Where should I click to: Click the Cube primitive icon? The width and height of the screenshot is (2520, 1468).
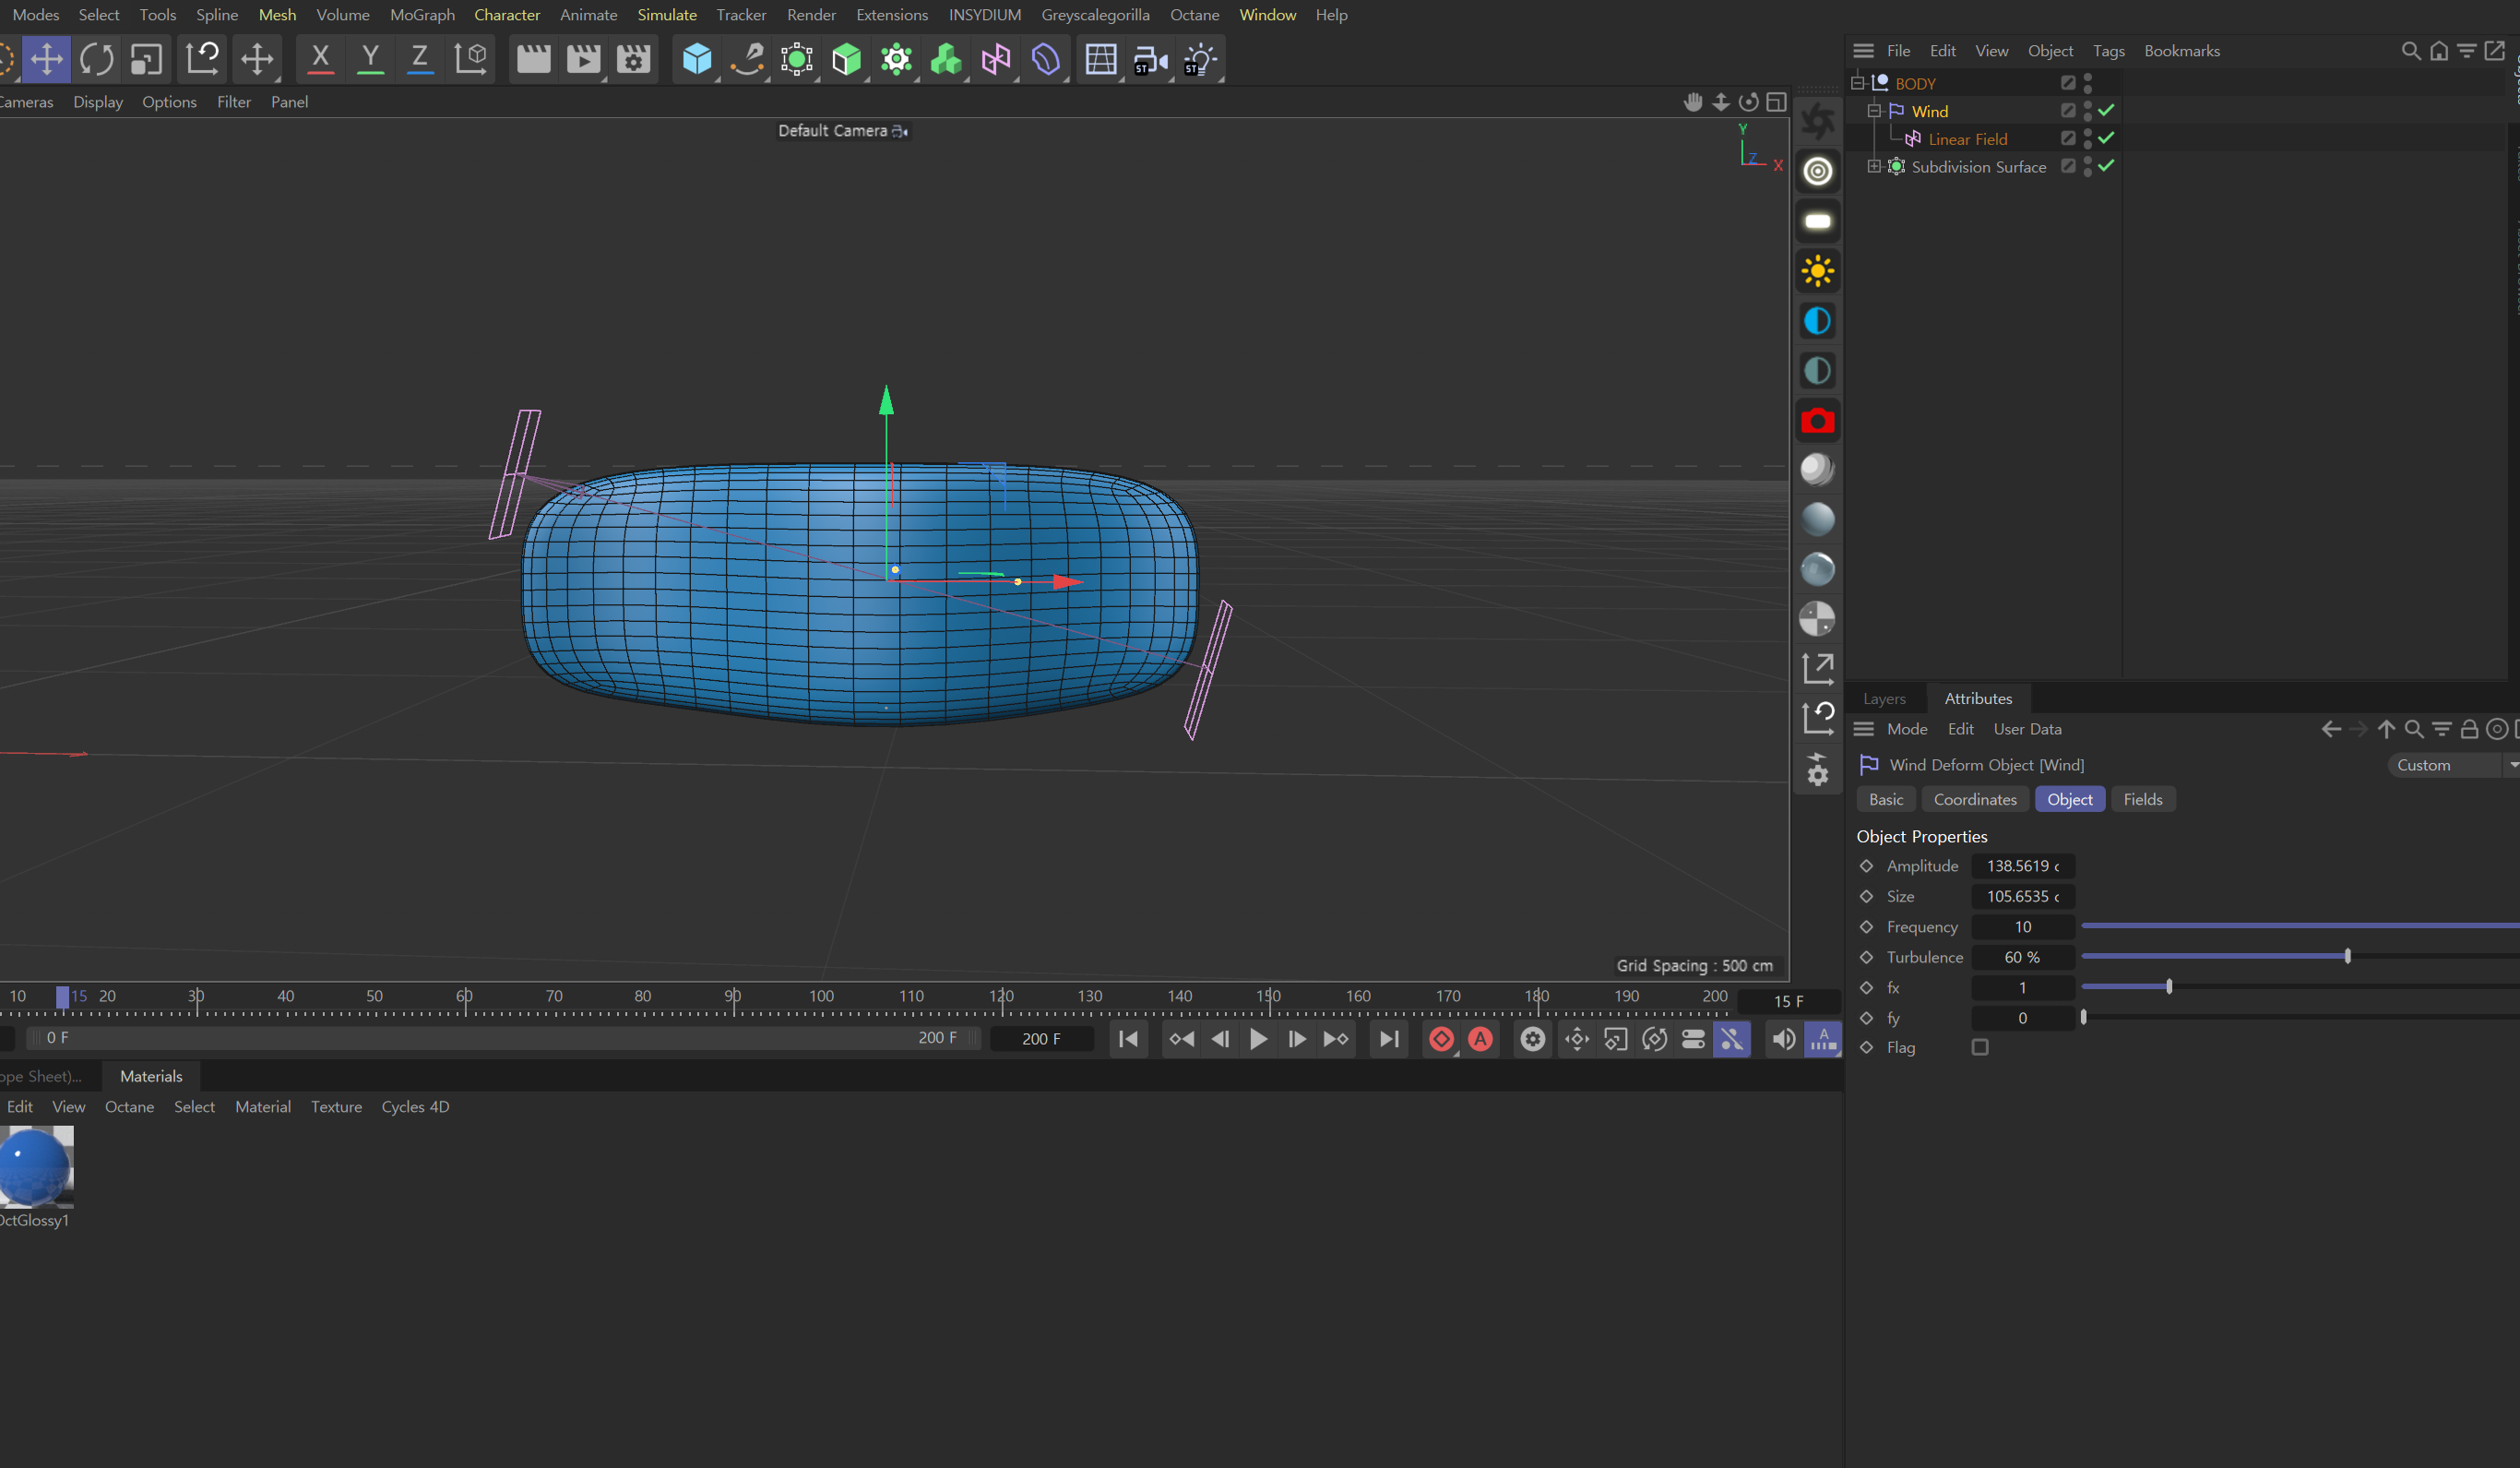pos(696,59)
